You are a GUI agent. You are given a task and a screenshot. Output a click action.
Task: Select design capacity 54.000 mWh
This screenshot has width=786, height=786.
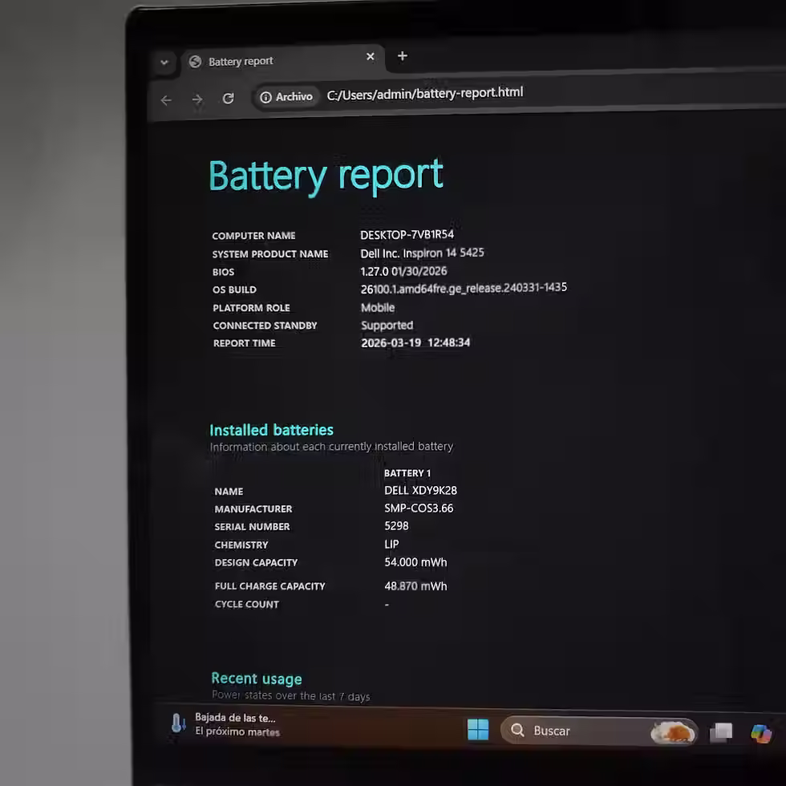415,562
